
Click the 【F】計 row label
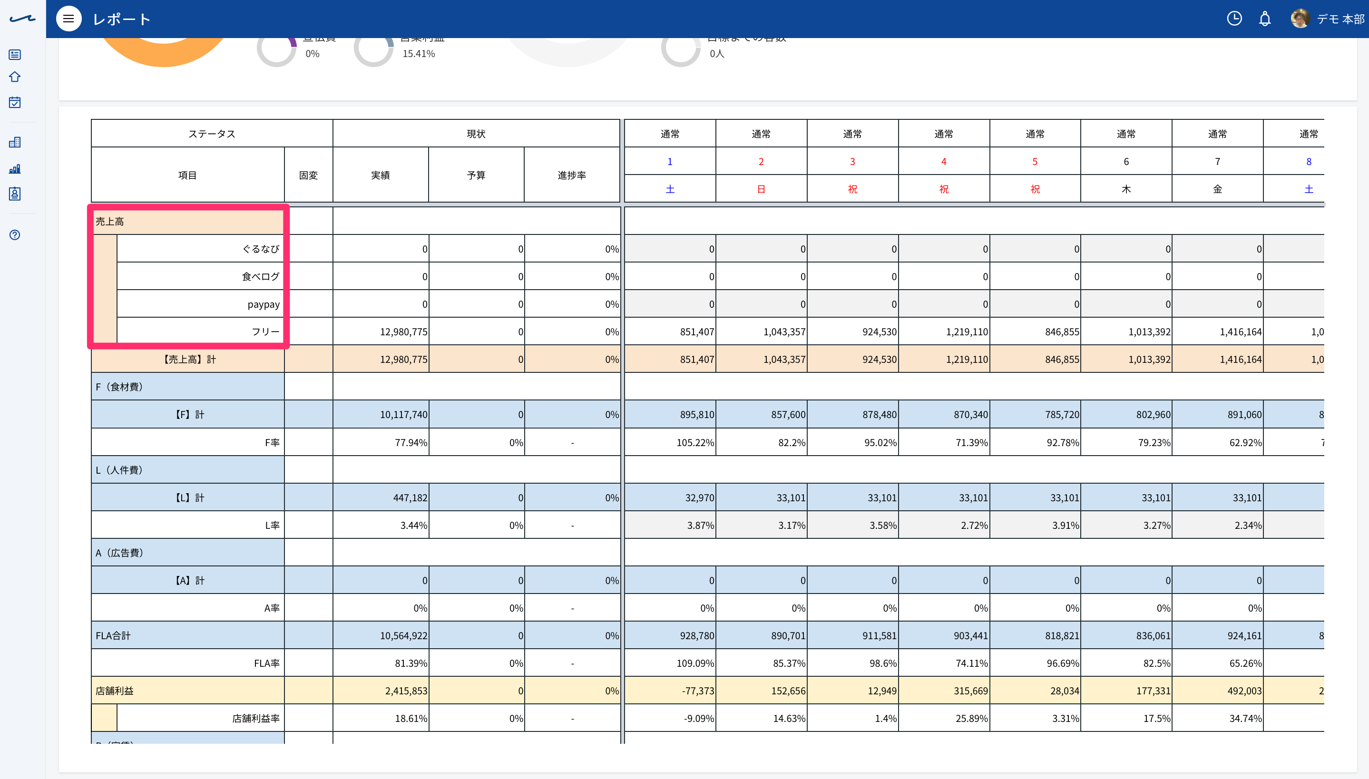pos(188,415)
